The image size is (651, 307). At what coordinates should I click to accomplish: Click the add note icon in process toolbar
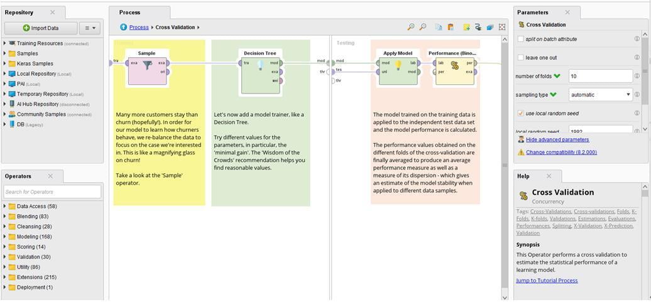[466, 27]
